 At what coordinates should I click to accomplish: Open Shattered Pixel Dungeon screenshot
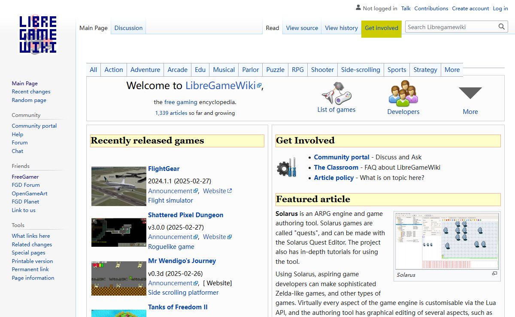(119, 232)
